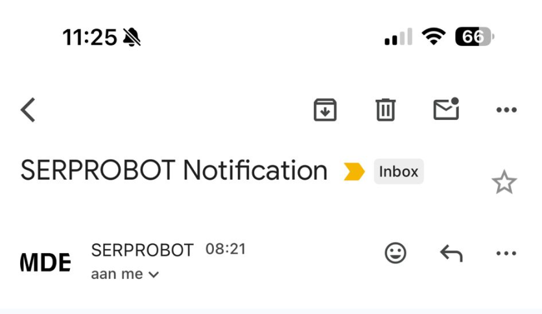
Task: Toggle the yellow importance marker
Action: coord(354,172)
